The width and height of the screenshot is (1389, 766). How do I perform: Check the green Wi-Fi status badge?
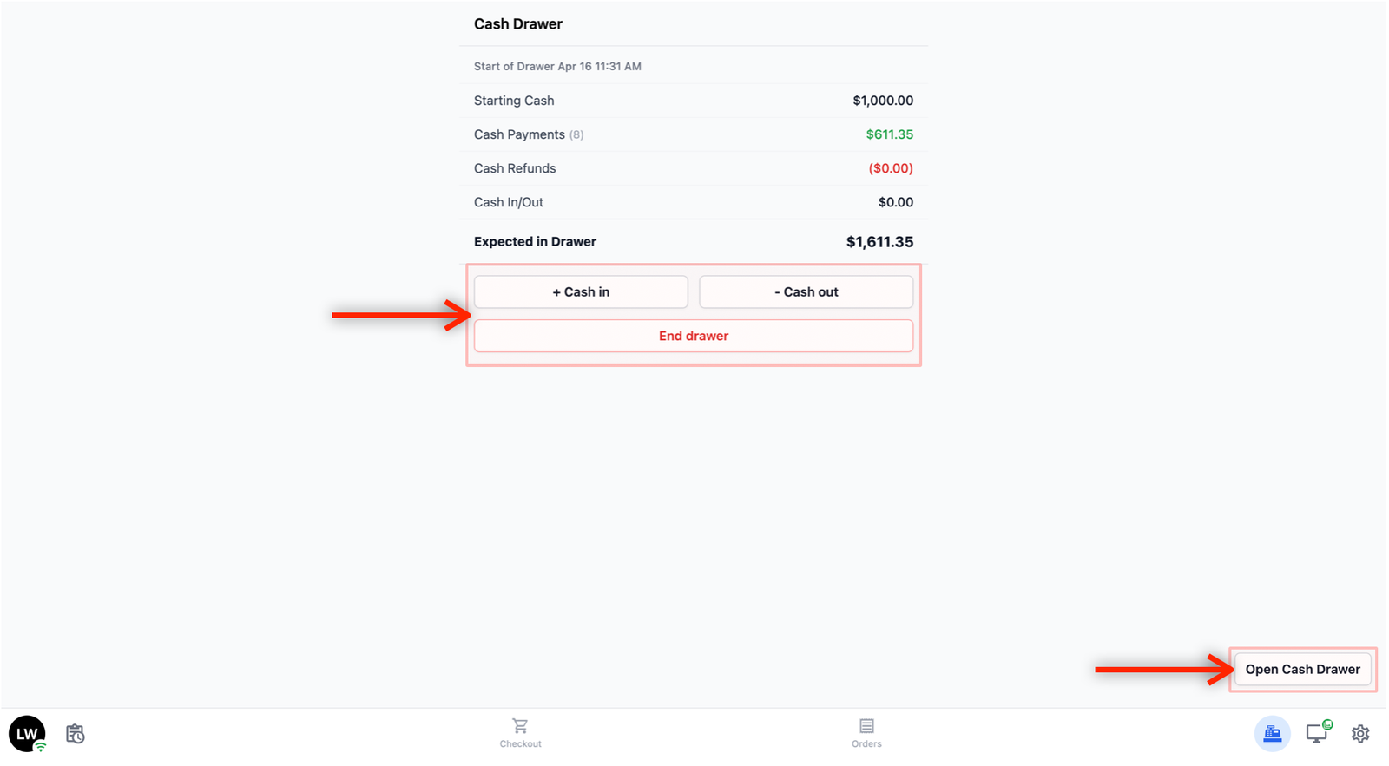pyautogui.click(x=40, y=747)
